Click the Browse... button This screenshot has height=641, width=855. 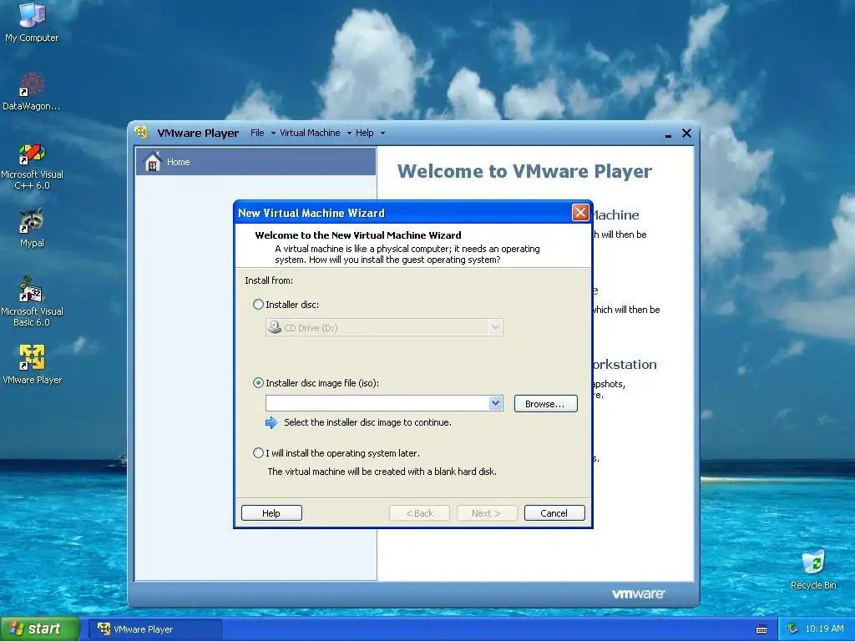[x=545, y=403]
